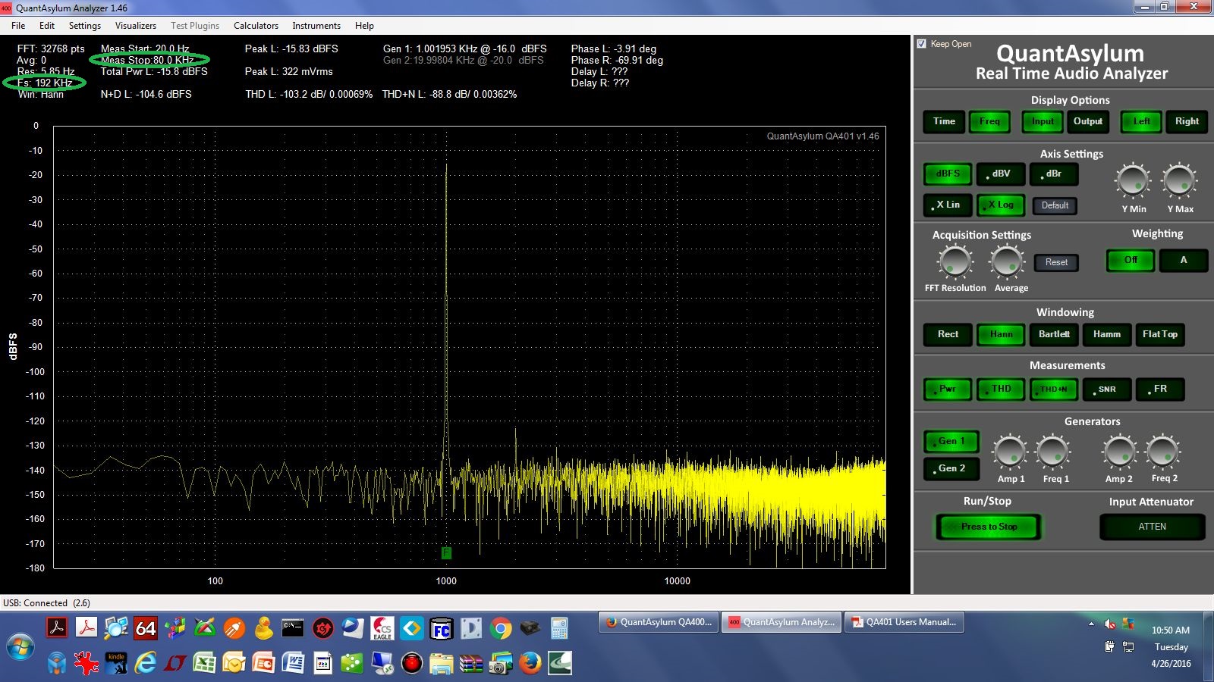
Task: Open Microsoft Word from the taskbar
Action: (293, 663)
